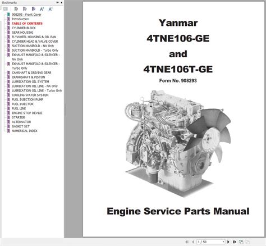Open the page number dropdown

[x=223, y=242]
